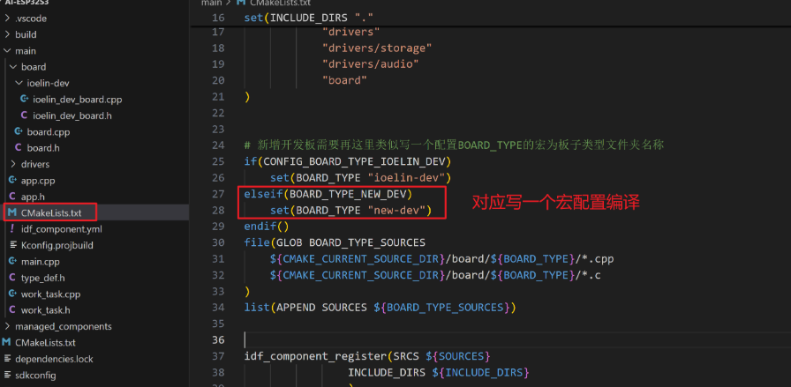Image resolution: width=791 pixels, height=387 pixels.
Task: Click line number 27 in gutter
Action: click(218, 194)
